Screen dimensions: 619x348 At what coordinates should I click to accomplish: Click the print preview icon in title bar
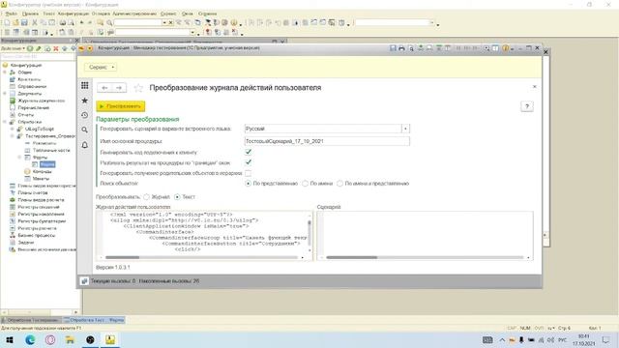411,48
